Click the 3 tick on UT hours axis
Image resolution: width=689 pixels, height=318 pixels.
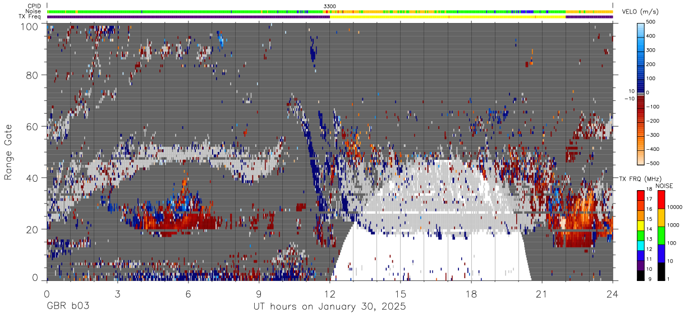[x=117, y=293]
